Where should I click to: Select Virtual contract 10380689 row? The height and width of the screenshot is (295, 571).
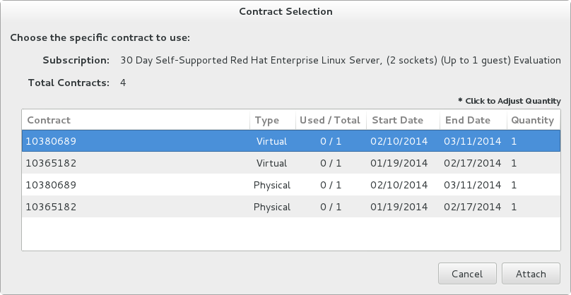[x=134, y=141]
